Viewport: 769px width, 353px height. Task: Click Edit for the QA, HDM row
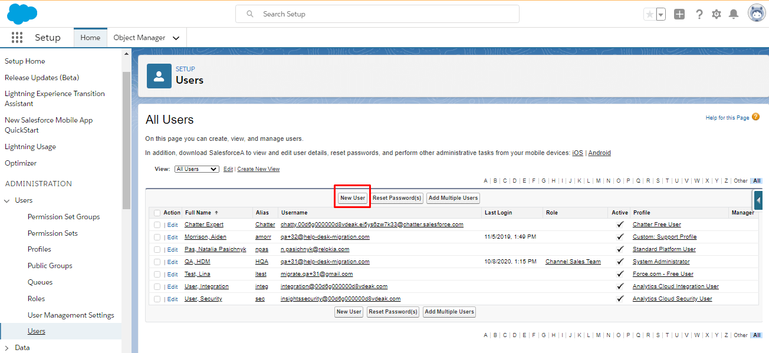pyautogui.click(x=172, y=262)
